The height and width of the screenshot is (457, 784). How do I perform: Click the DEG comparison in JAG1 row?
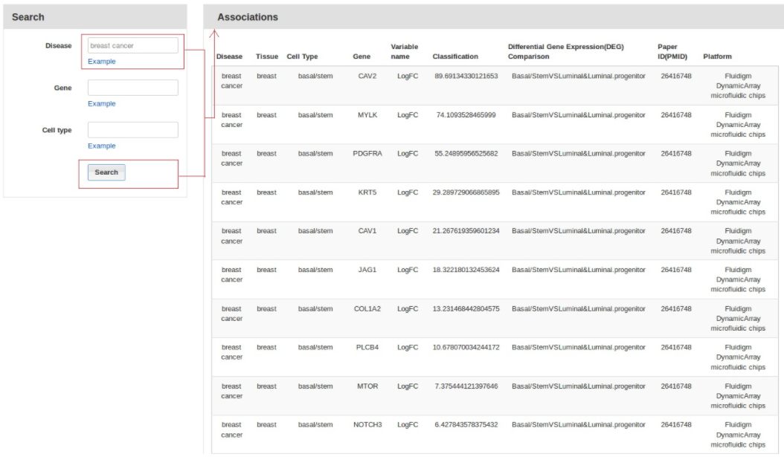579,270
